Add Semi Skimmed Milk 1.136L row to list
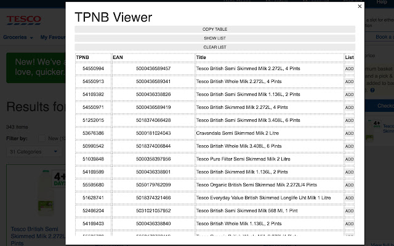Screen dimensions: 394x246 coord(349,95)
